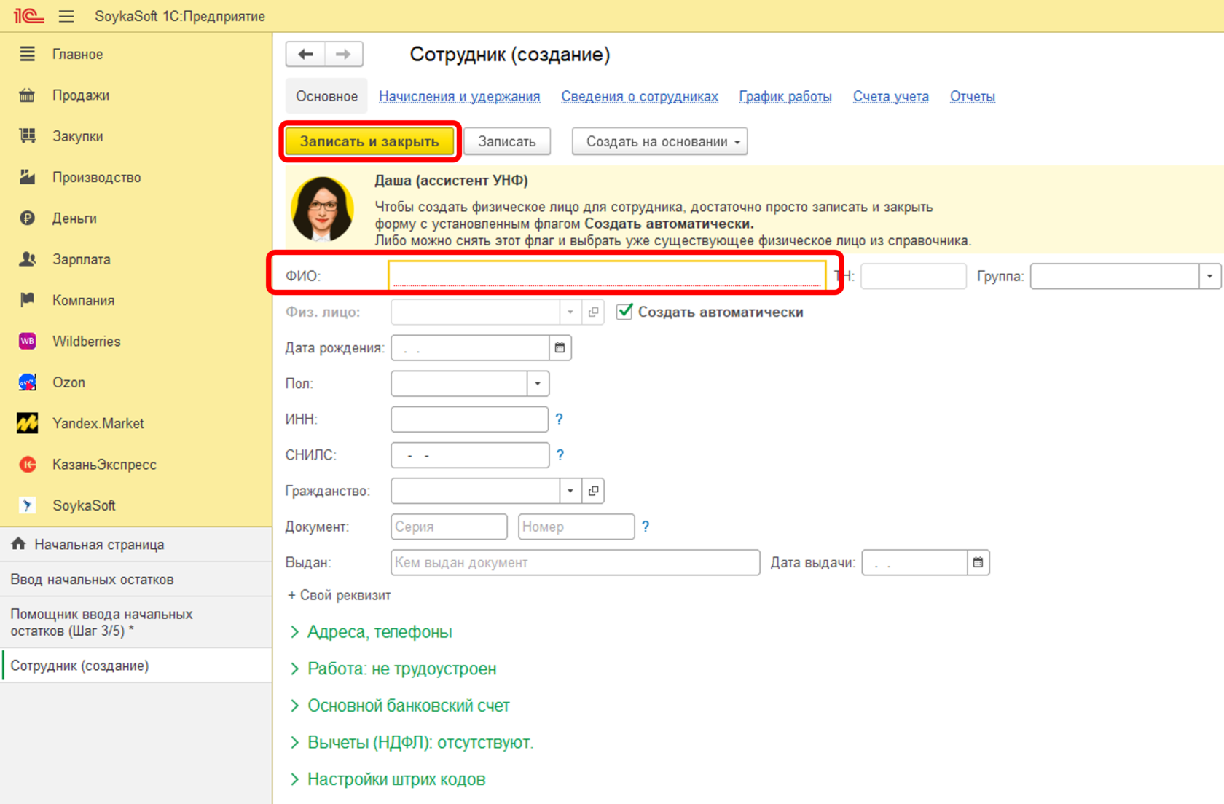
Task: Focus the ФИО input field
Action: [x=607, y=276]
